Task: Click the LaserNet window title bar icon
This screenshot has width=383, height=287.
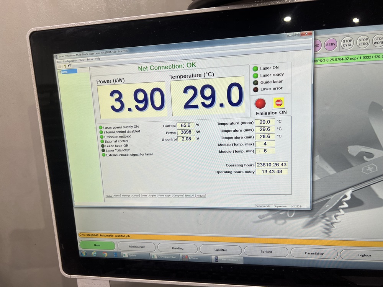Action: tap(56, 57)
